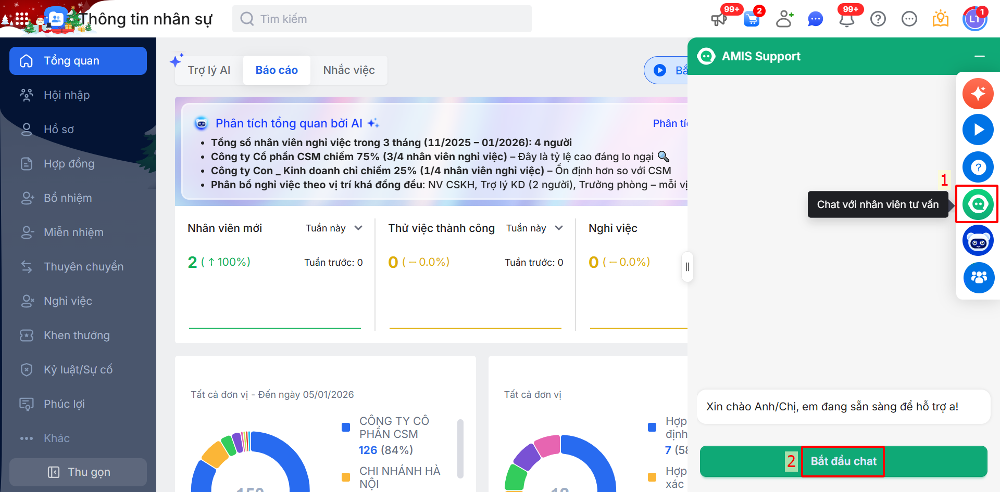Click orange legend swatch for CHI NHÁNH HÀ NỘI
The image size is (1000, 492).
346,477
